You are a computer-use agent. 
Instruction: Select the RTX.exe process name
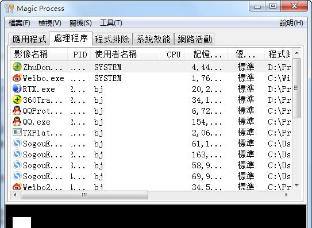tap(38, 89)
